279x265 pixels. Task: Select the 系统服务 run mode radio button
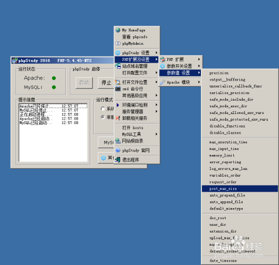point(103,108)
